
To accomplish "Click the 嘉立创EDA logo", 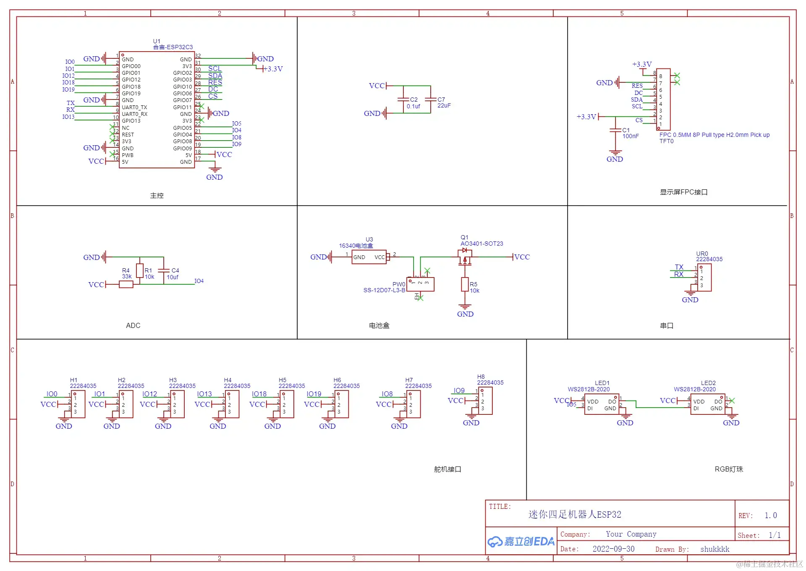I will (521, 542).
